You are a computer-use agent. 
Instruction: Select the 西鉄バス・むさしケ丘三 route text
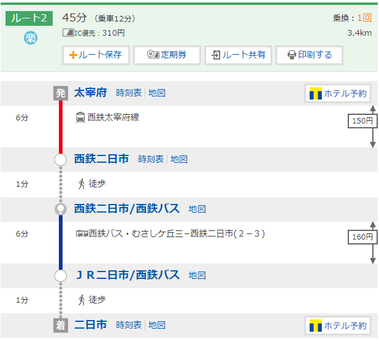(x=177, y=233)
